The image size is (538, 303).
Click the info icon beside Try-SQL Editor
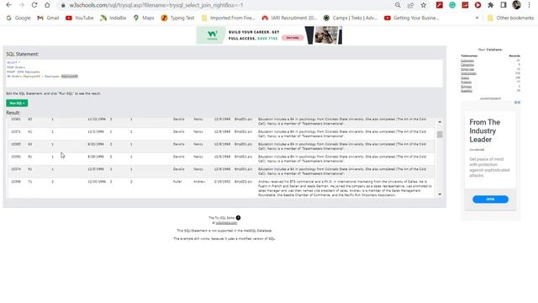(x=238, y=218)
